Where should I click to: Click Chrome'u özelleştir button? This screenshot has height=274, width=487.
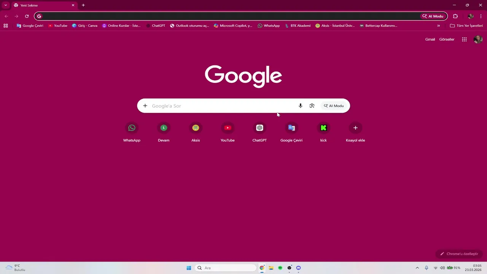[459, 254]
